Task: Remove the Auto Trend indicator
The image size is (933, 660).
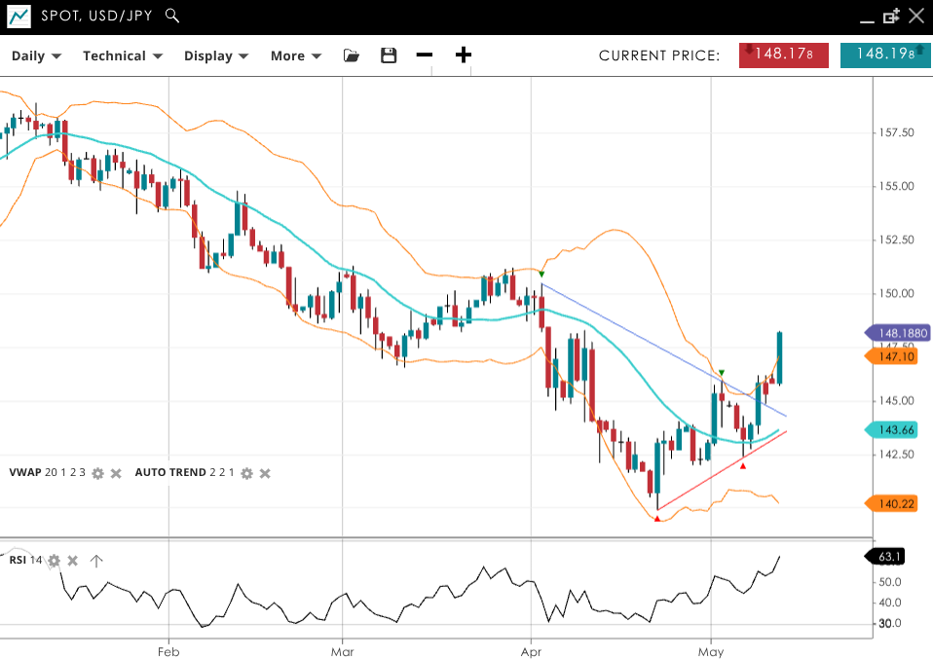Action: click(265, 473)
